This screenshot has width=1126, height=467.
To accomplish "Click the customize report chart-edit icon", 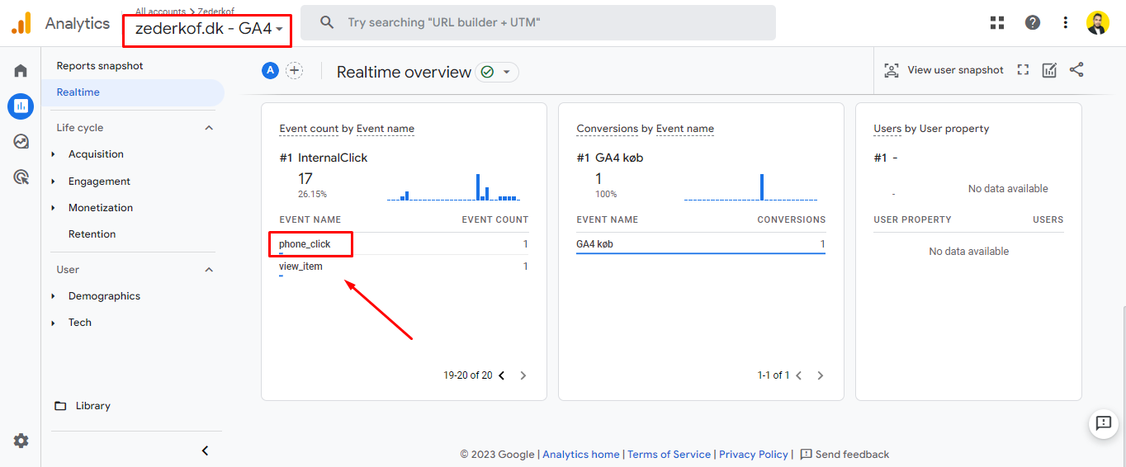I will click(1049, 70).
